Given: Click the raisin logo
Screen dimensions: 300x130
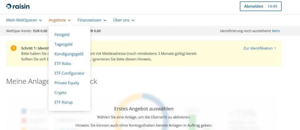Looking at the screenshot, I should point(18,6).
